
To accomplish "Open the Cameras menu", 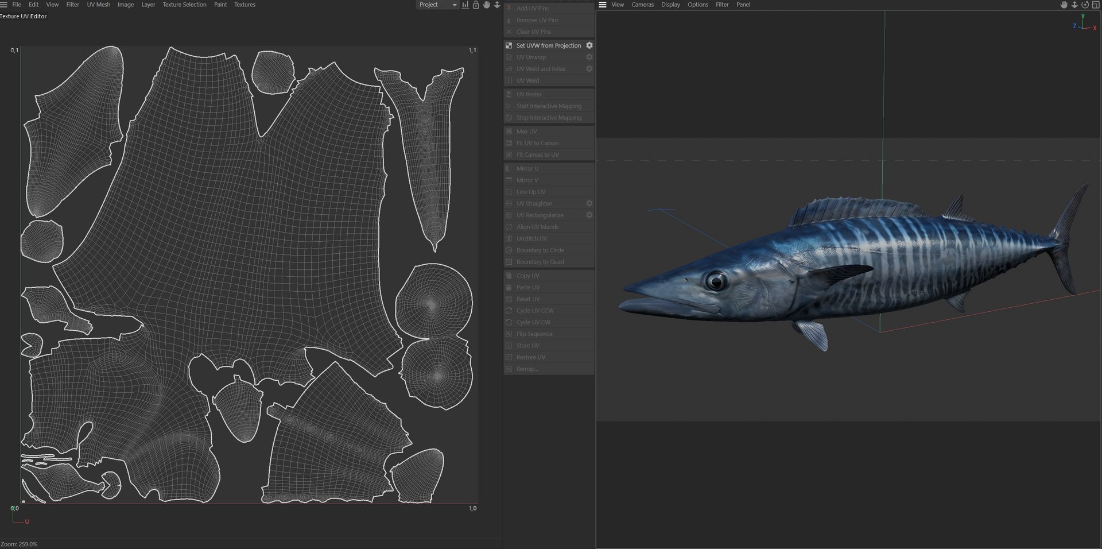I will (x=643, y=5).
